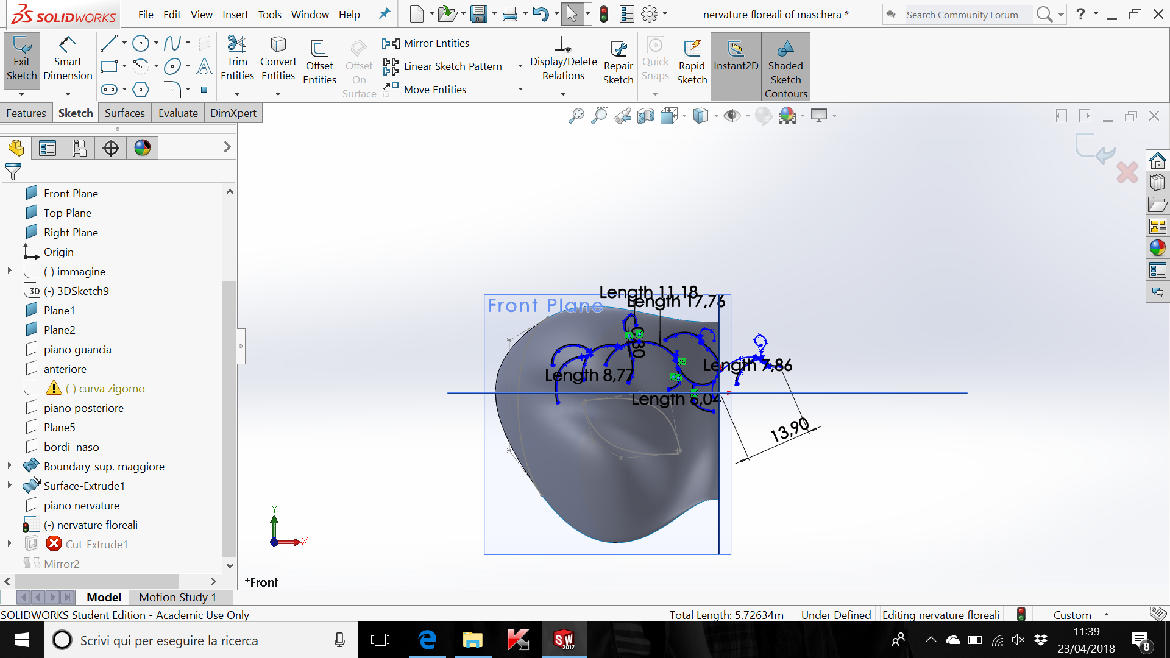Image resolution: width=1170 pixels, height=658 pixels.
Task: Click the Front Plane item
Action: click(x=71, y=193)
